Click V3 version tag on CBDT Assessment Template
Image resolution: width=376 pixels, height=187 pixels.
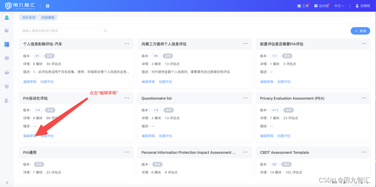[274, 164]
